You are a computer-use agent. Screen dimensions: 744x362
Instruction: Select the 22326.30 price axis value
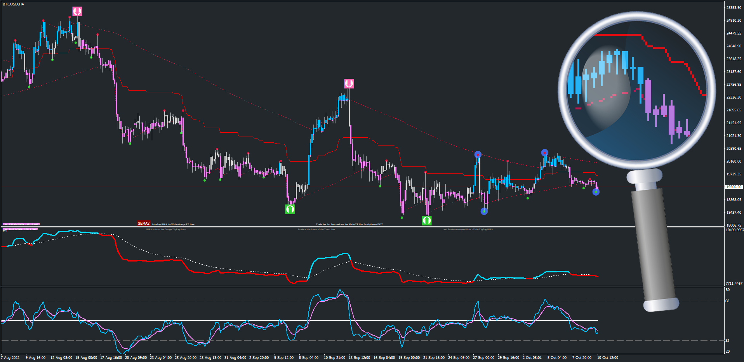pos(734,97)
